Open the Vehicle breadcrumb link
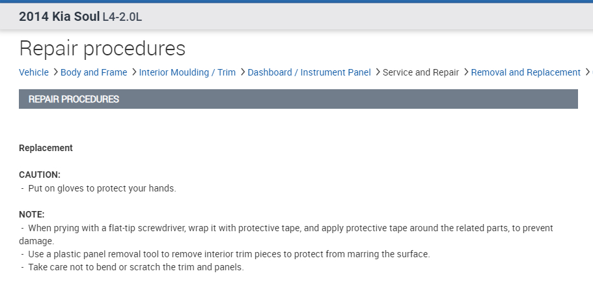593x282 pixels. point(34,72)
